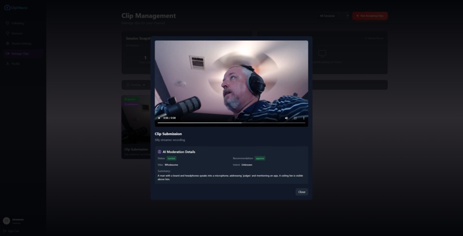
Task: Click the background Clip Submission card thumbnail
Action: pos(136,119)
